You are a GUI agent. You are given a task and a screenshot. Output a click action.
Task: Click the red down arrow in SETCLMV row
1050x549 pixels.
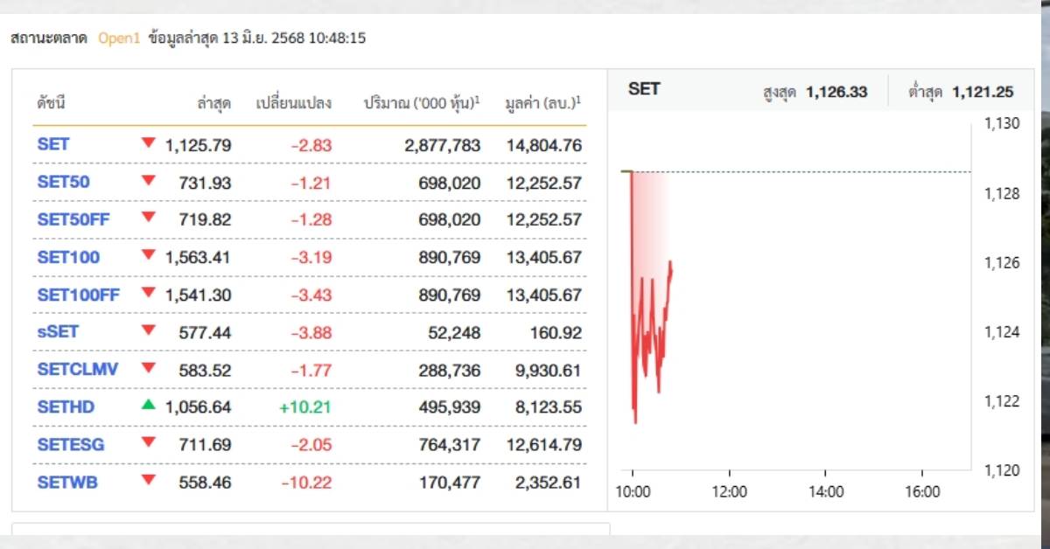148,368
